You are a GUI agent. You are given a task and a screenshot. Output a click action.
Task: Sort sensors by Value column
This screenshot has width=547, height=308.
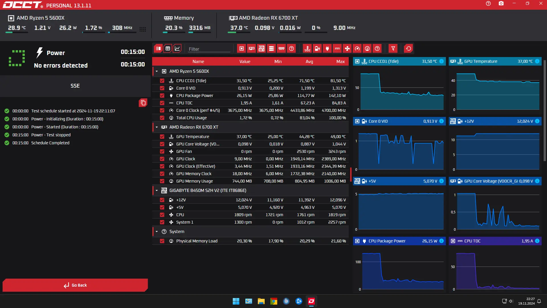click(x=245, y=62)
